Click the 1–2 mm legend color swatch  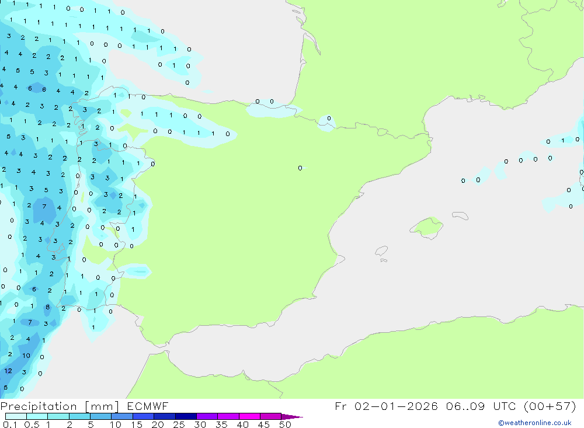(x=58, y=416)
